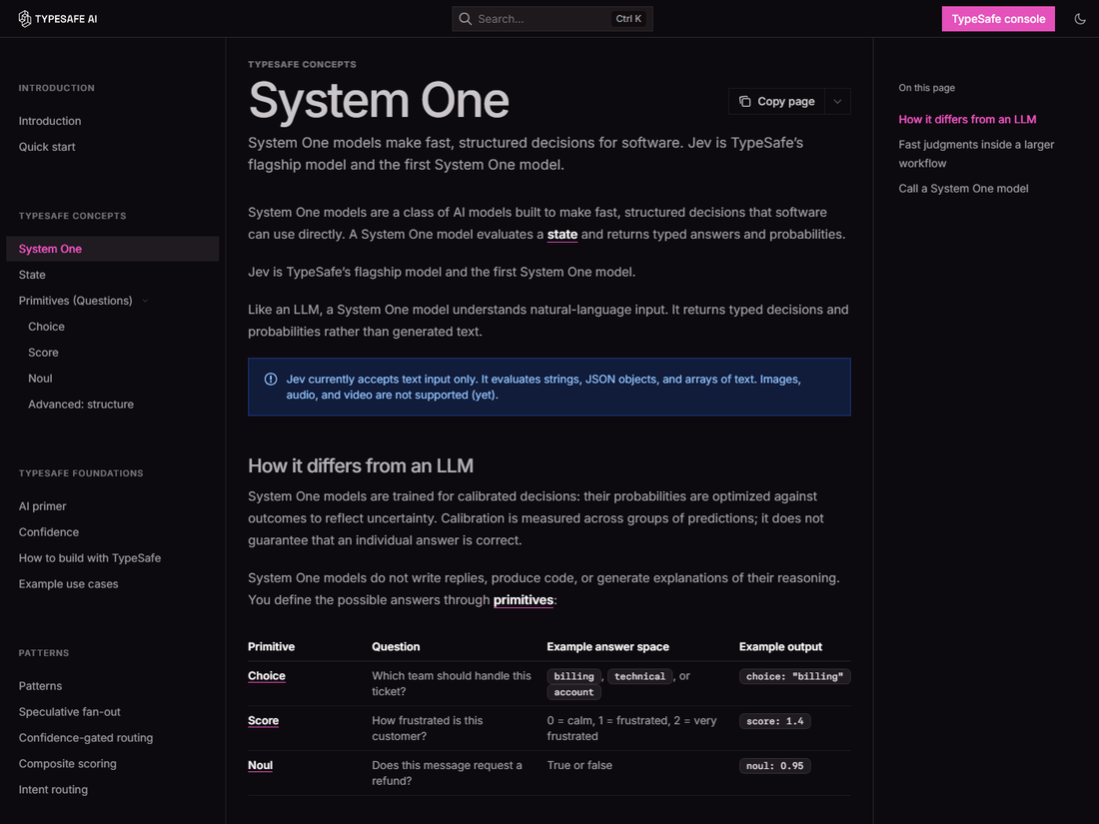The height and width of the screenshot is (824, 1099).
Task: Toggle dark mode moon icon
Action: pyautogui.click(x=1080, y=19)
